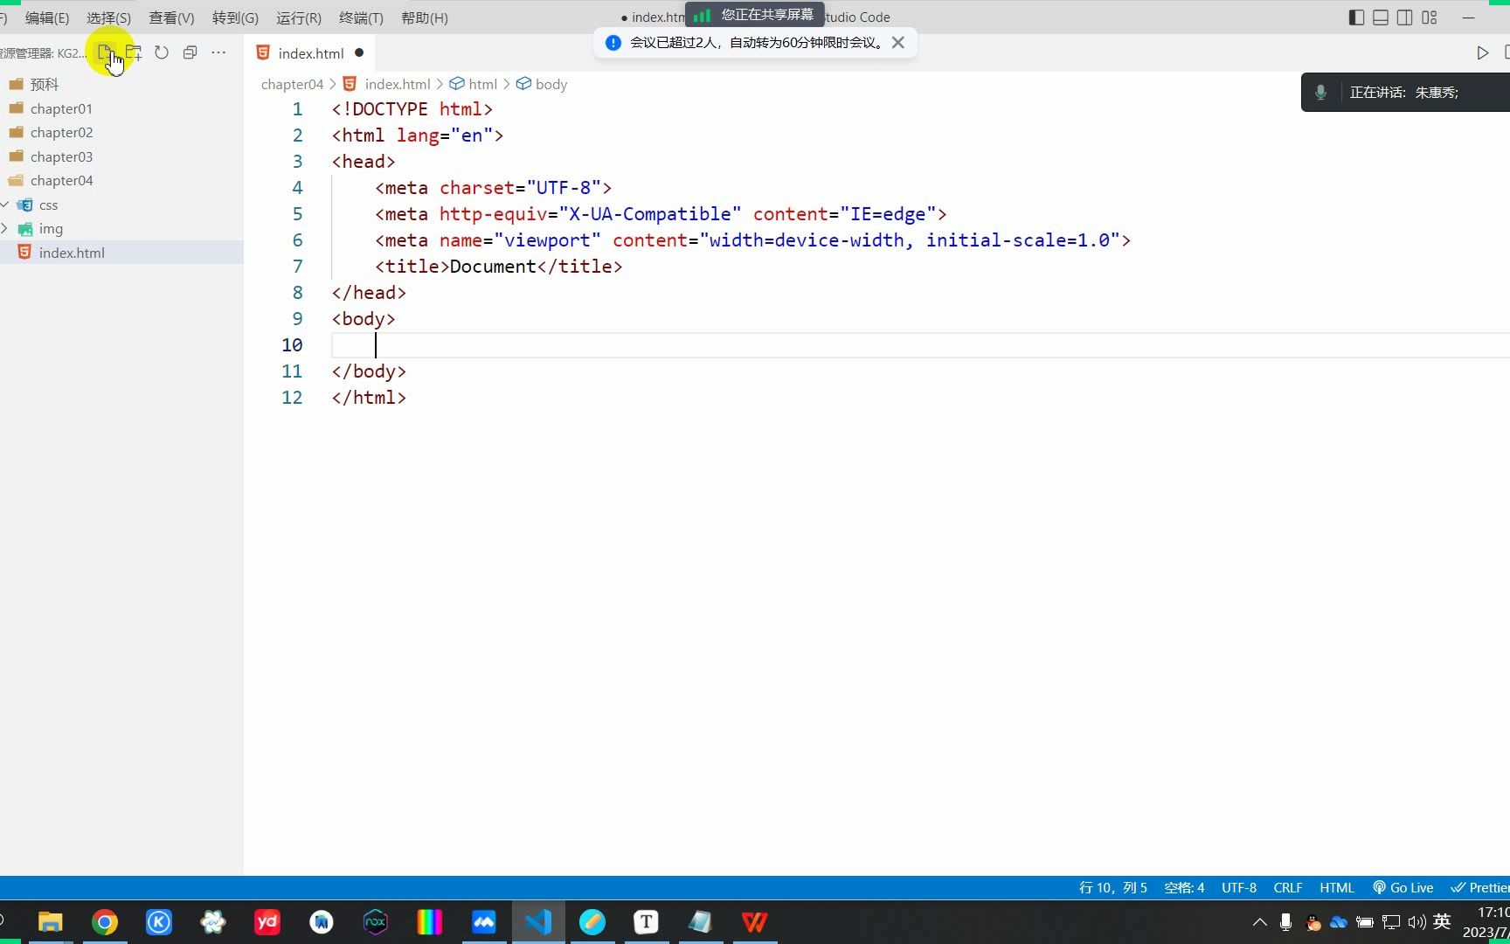Image resolution: width=1510 pixels, height=944 pixels.
Task: Open the 运行(R) menu
Action: click(x=299, y=17)
